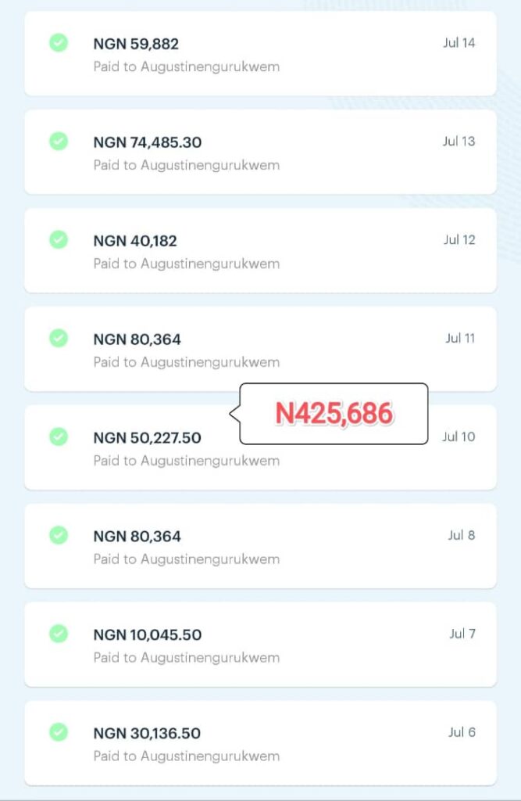Click the green checkmark beside NGN 10,045.50
521x801 pixels.
(x=59, y=634)
